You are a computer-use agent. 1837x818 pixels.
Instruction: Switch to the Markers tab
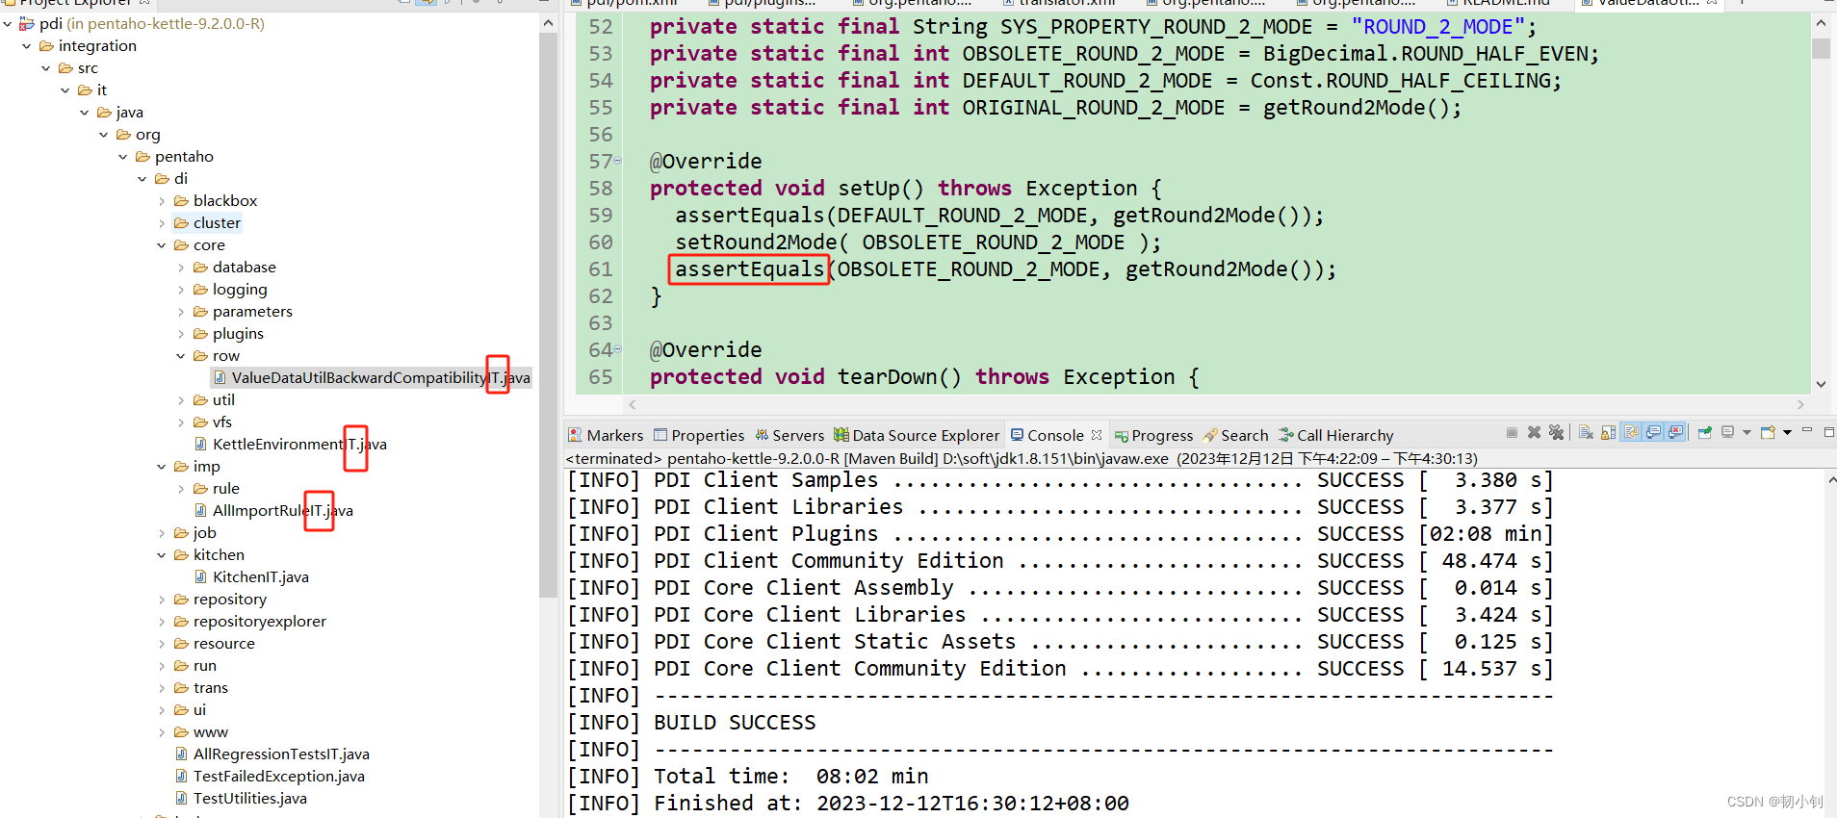pos(606,435)
